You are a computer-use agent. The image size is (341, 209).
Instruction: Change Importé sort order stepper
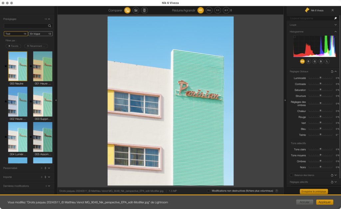click(45, 177)
